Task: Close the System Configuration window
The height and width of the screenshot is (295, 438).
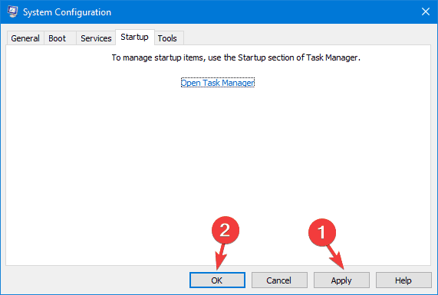Action: (x=426, y=11)
